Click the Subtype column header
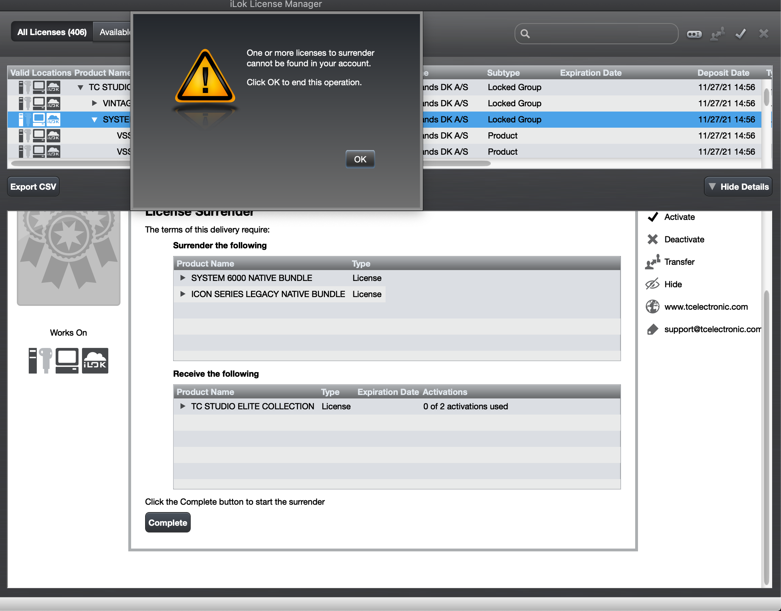The height and width of the screenshot is (611, 781). (503, 73)
